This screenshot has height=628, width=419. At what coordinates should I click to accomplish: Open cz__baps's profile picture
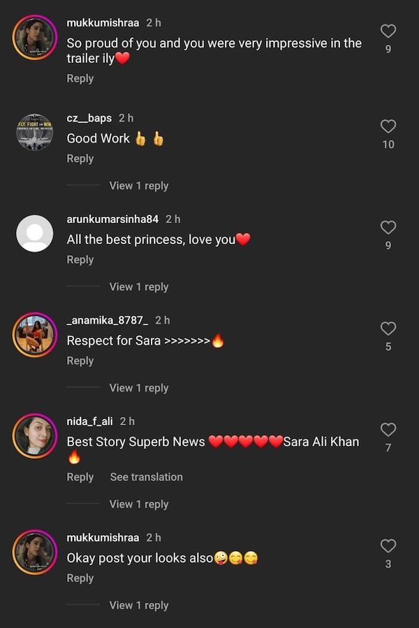pyautogui.click(x=34, y=132)
